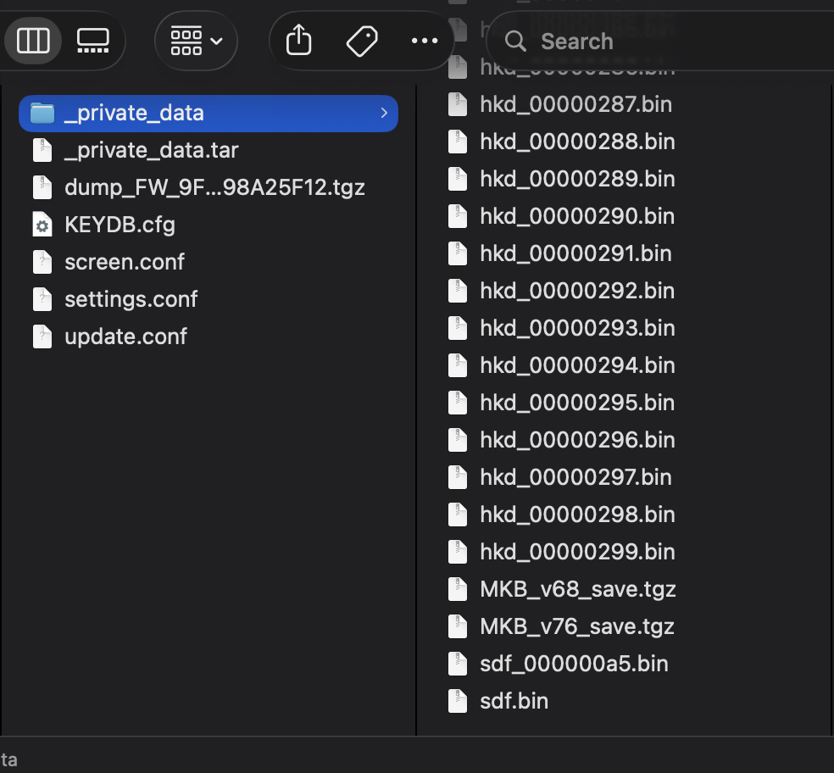The image size is (834, 773).
Task: Click the update.conf file icon
Action: (42, 336)
